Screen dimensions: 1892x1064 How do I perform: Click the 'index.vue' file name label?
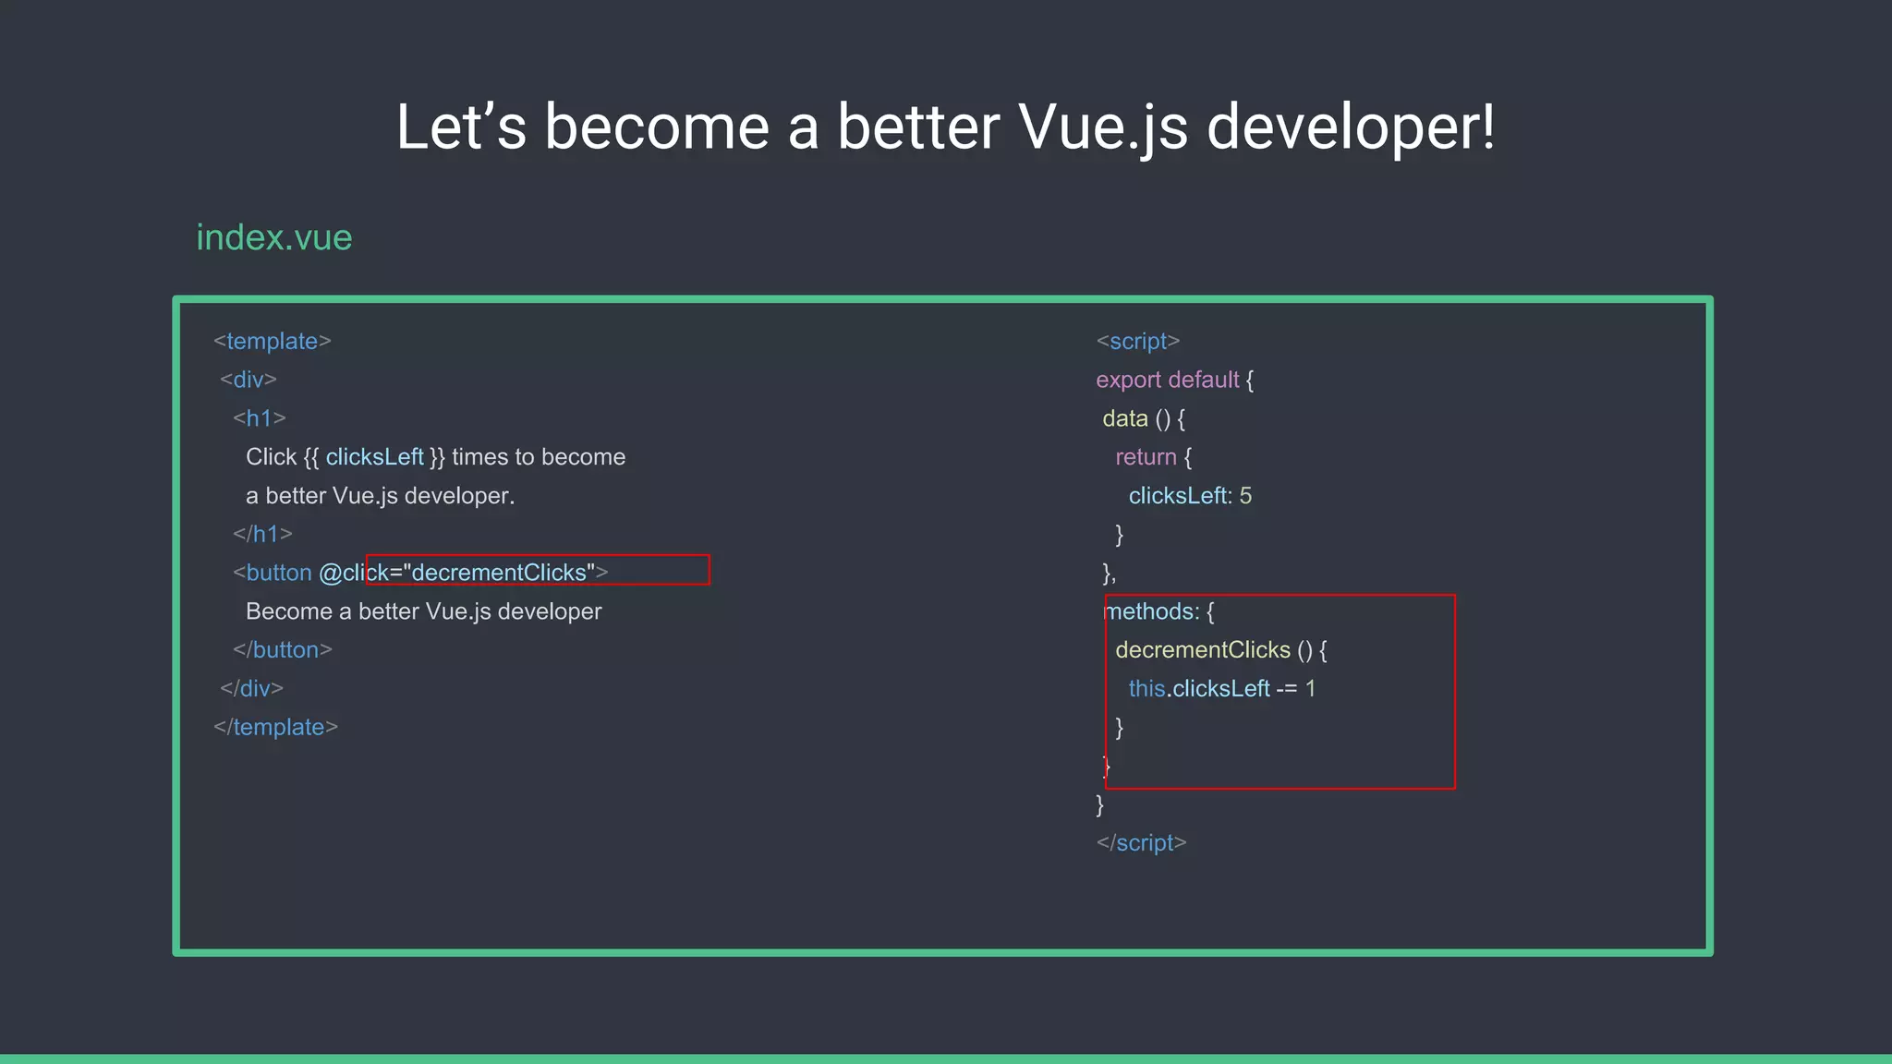click(274, 237)
